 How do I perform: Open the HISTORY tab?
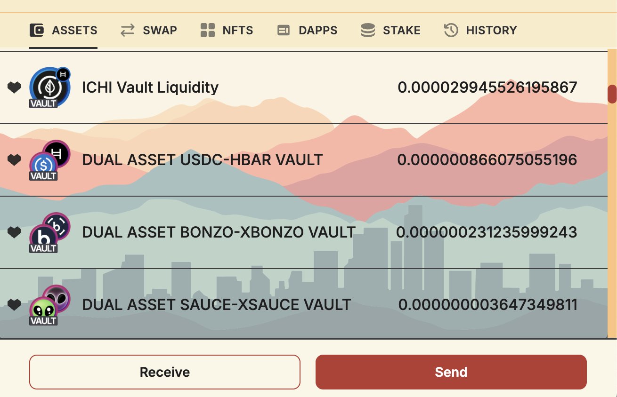coord(481,31)
